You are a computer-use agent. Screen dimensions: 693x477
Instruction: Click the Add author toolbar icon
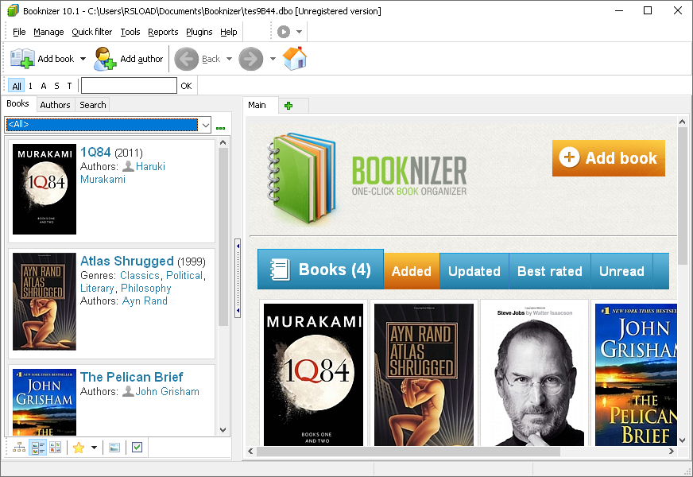click(x=104, y=58)
